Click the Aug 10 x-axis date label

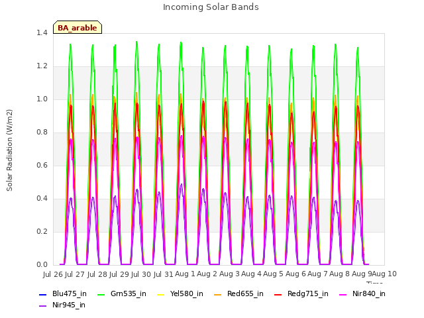point(384,274)
